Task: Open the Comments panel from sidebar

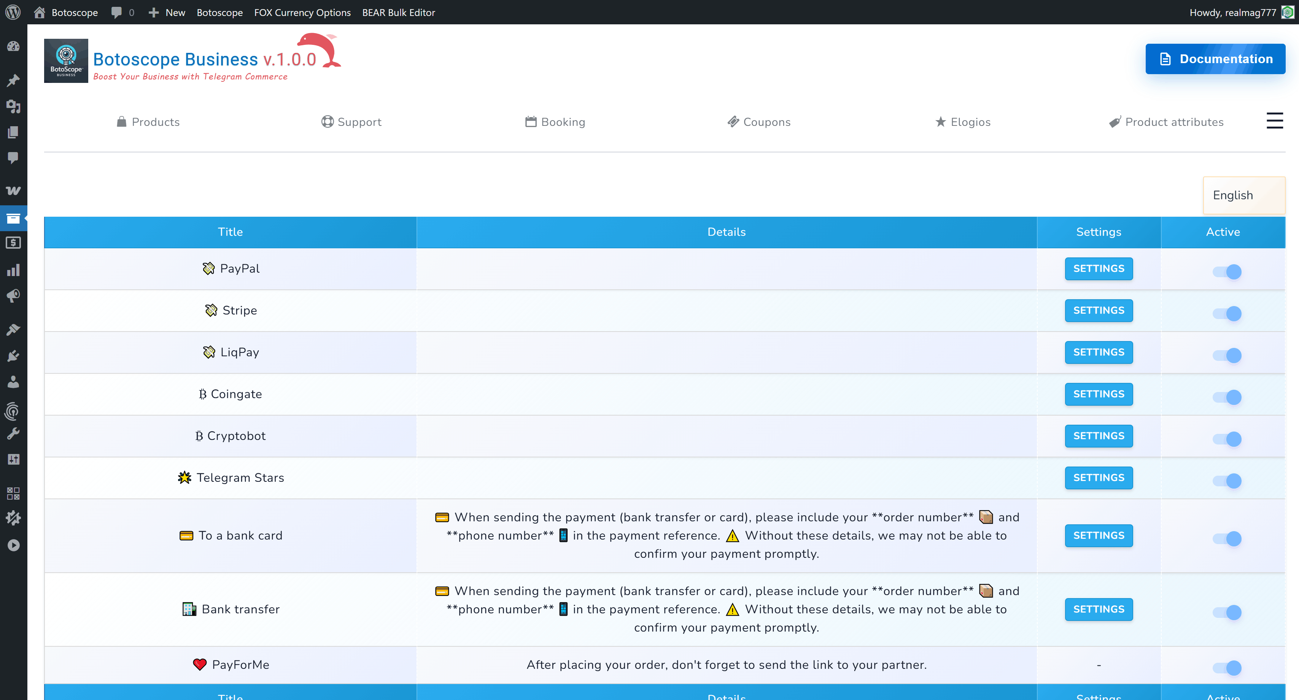Action: point(14,158)
